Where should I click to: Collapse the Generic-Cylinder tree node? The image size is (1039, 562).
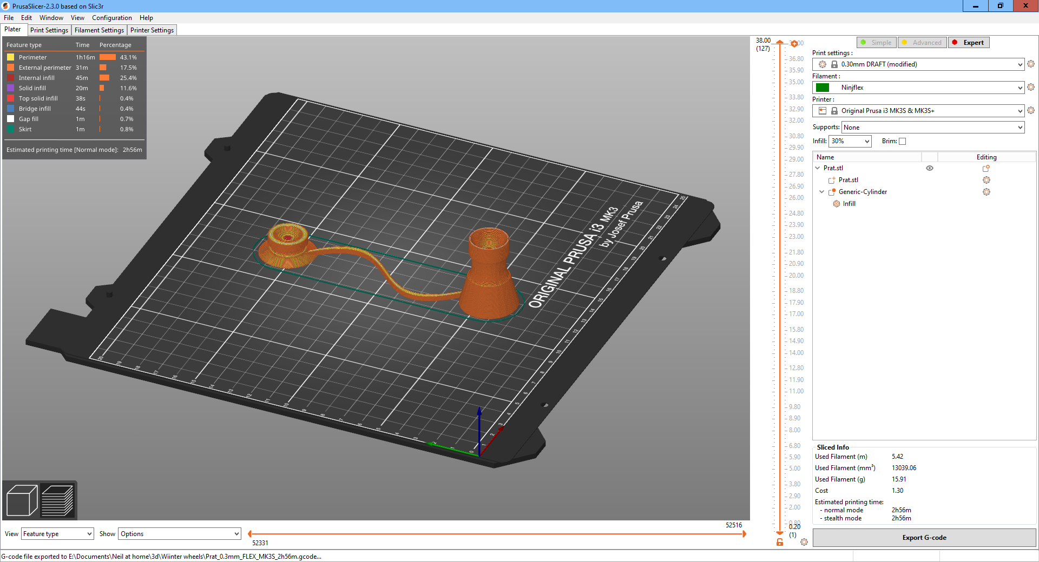[822, 192]
